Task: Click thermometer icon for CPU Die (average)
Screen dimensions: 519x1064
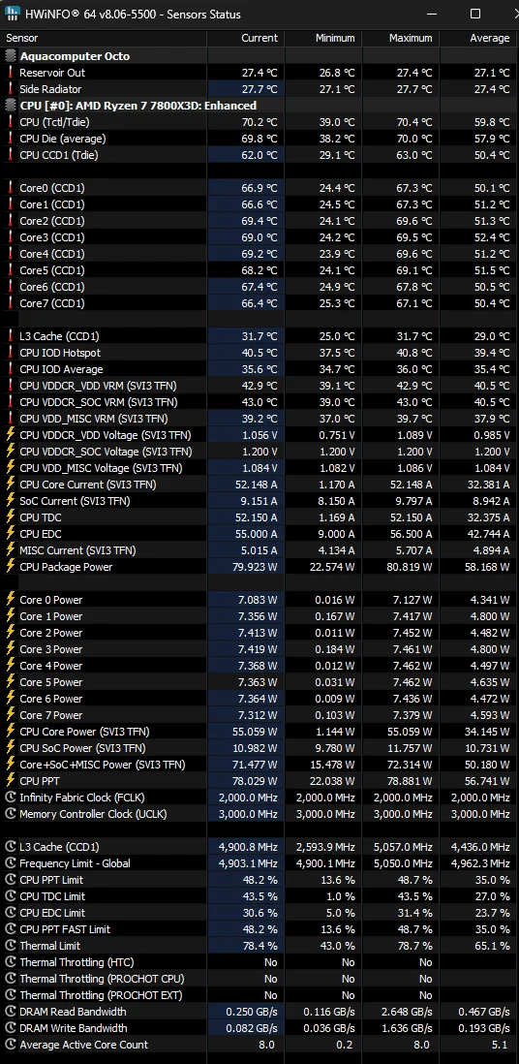Action: 11,139
